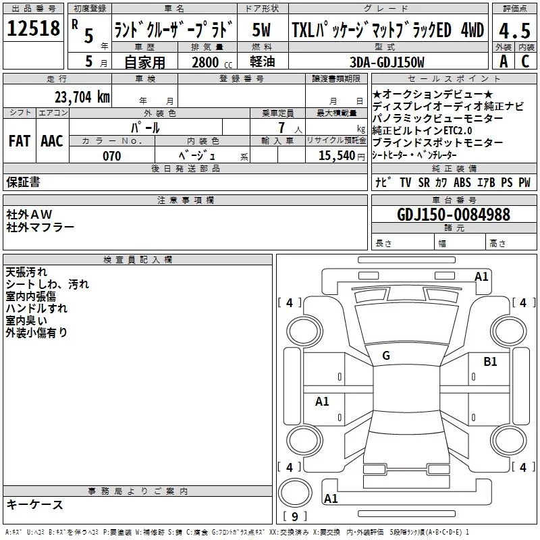Click the star before オークションデビュー
Screen dimensions: 540x540
tap(377, 94)
